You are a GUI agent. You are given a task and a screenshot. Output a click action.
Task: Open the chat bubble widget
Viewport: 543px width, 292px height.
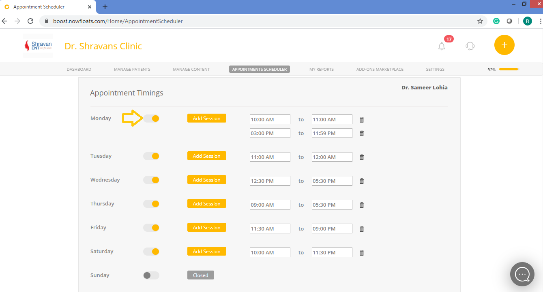(x=522, y=275)
